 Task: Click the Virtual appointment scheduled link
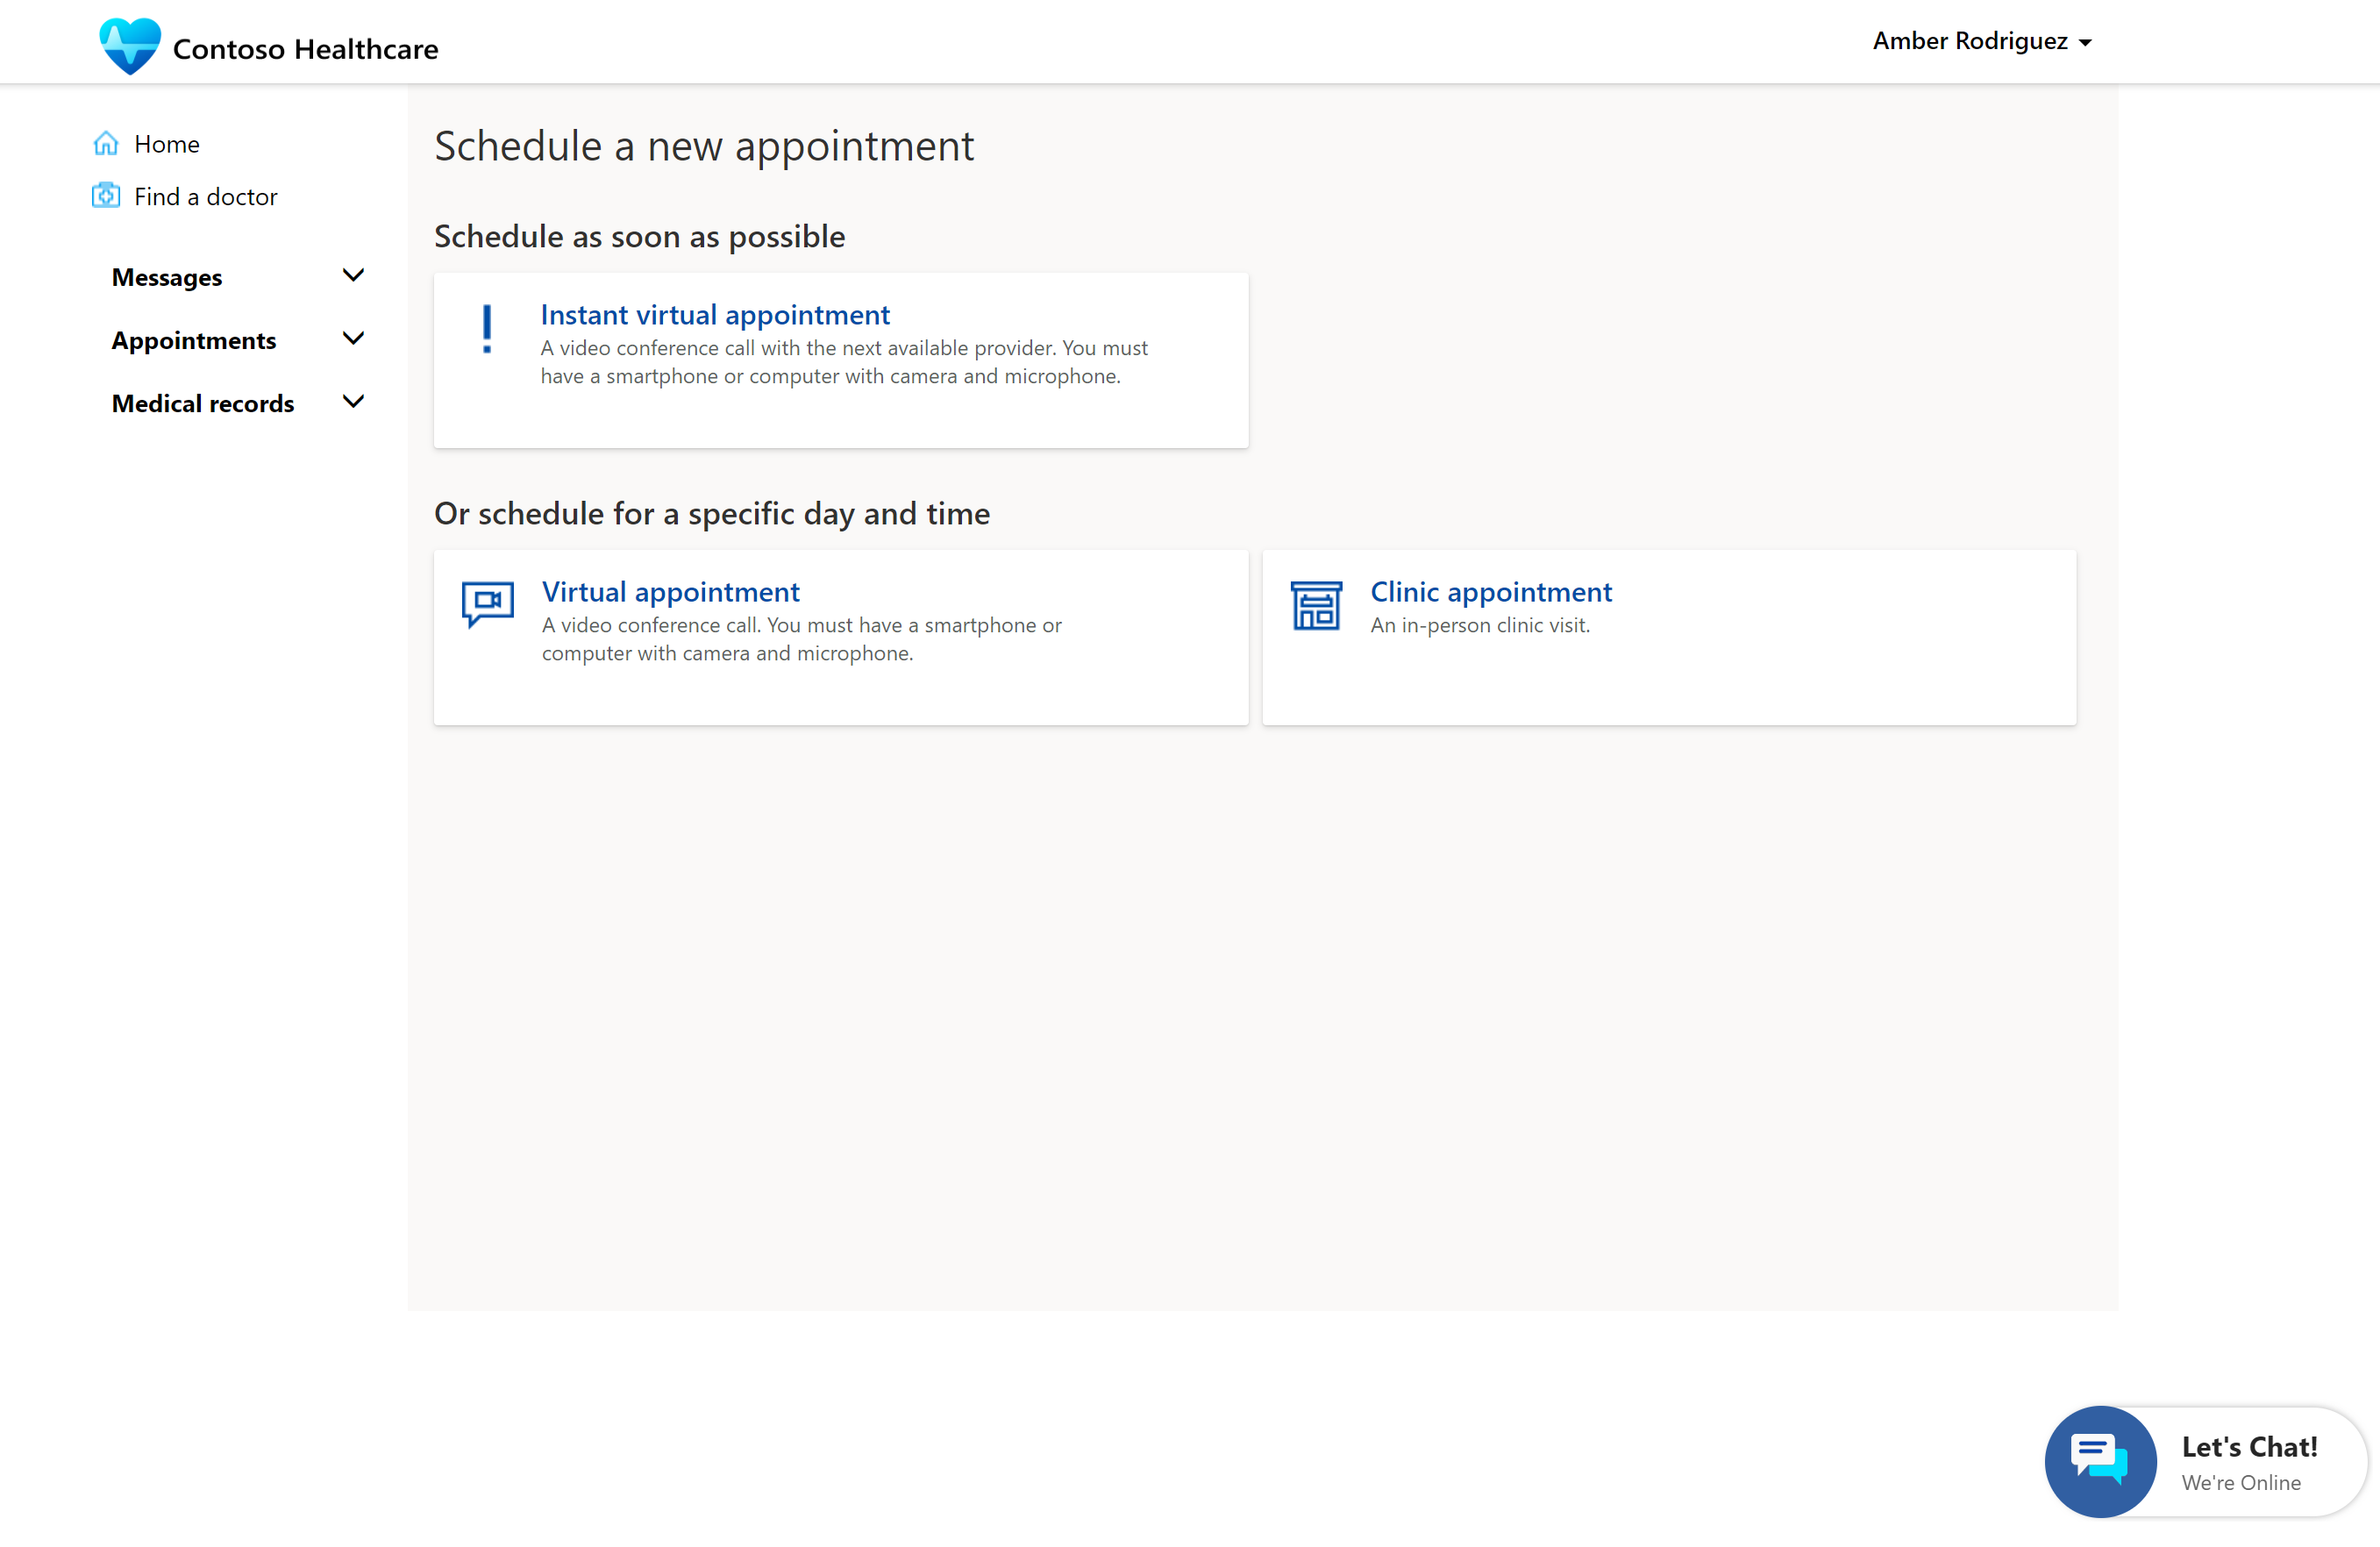[x=672, y=589]
